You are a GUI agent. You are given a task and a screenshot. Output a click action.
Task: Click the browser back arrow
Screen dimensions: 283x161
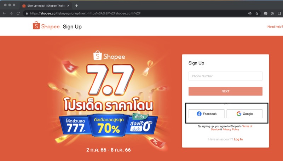[4, 13]
